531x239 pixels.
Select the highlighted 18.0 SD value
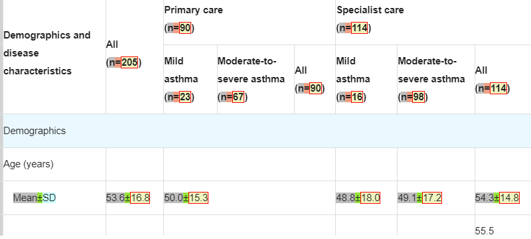370,198
